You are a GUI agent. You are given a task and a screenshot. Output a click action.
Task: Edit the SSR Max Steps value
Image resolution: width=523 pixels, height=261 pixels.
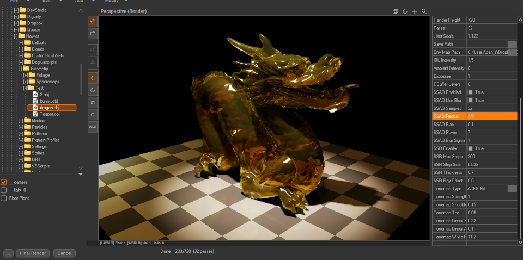tap(491, 157)
